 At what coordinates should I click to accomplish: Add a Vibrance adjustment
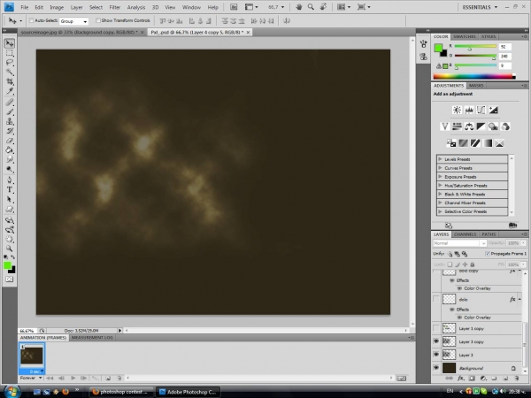click(444, 126)
